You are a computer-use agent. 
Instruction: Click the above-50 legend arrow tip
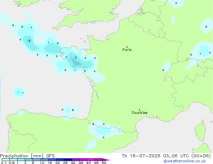pos(106,160)
